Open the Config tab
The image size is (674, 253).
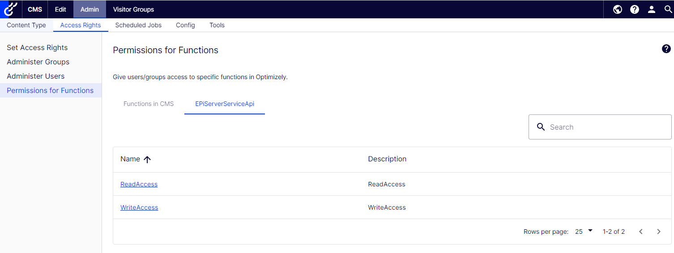tap(185, 25)
